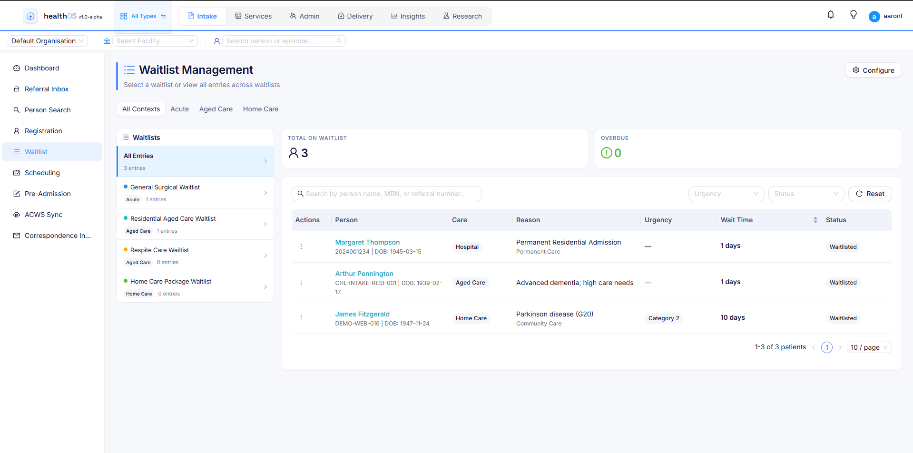Open Referral Inbox in sidebar

tap(52, 89)
